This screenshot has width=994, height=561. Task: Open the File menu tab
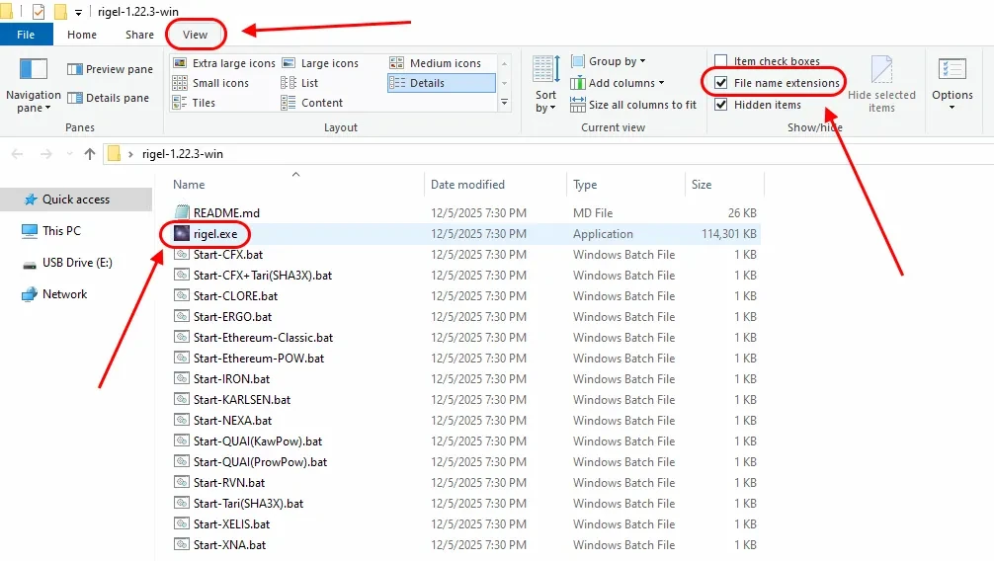[26, 35]
